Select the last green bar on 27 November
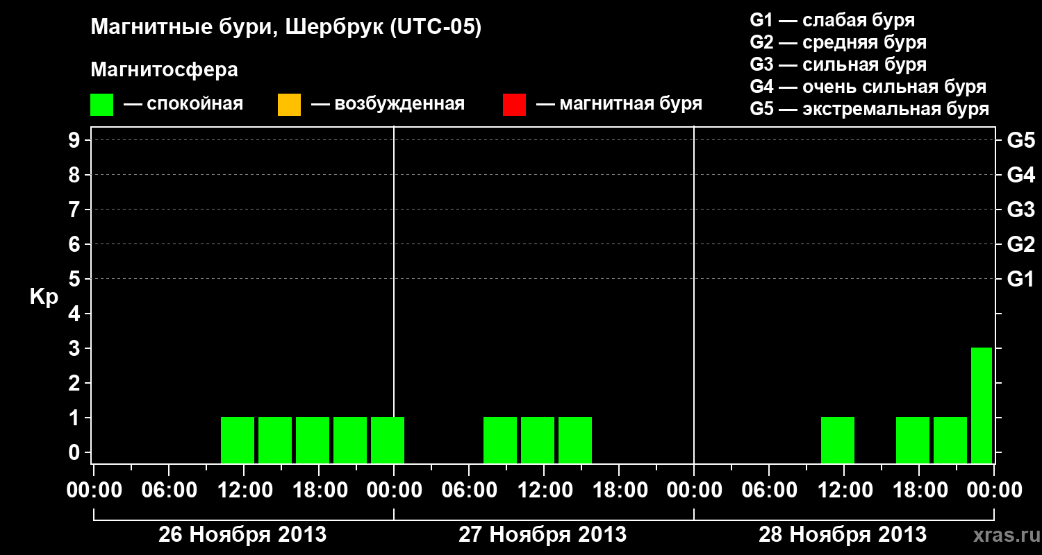The width and height of the screenshot is (1042, 555). coord(575,440)
